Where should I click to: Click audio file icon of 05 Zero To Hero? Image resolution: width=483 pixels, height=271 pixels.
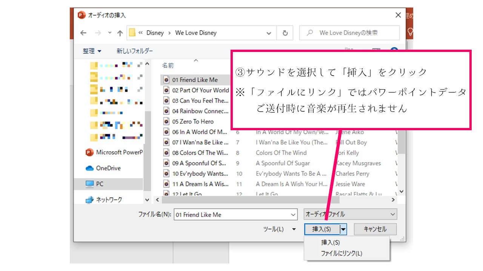tap(166, 122)
